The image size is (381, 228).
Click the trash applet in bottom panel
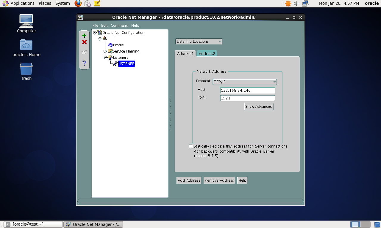(x=377, y=224)
